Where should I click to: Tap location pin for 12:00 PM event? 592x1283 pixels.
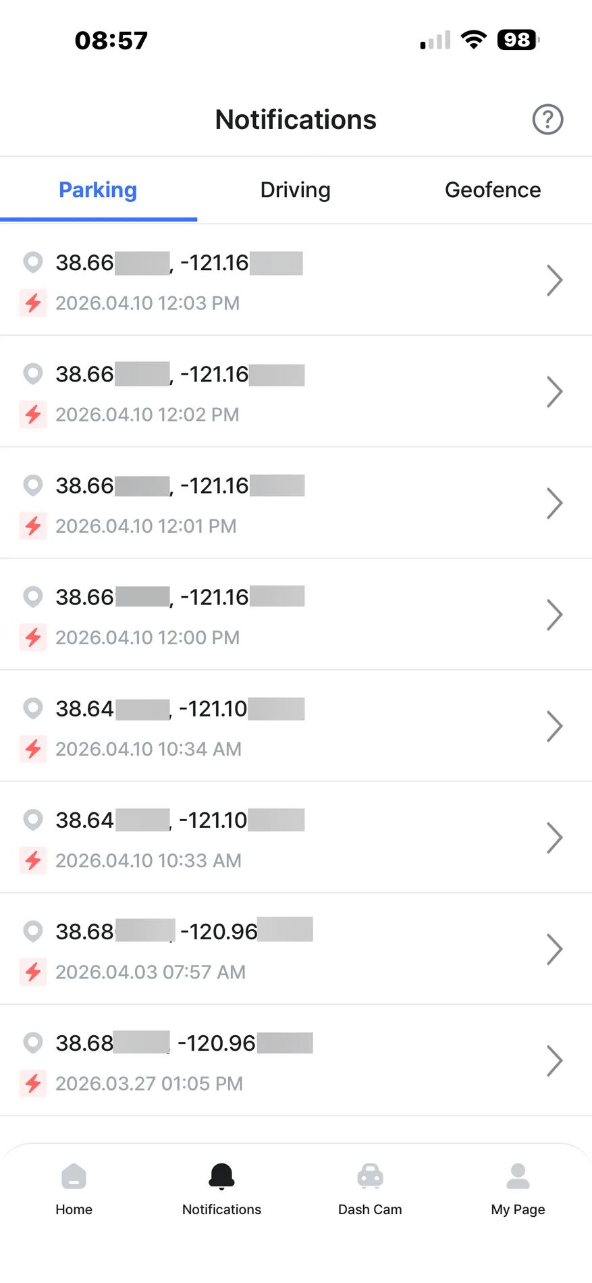[x=33, y=596]
